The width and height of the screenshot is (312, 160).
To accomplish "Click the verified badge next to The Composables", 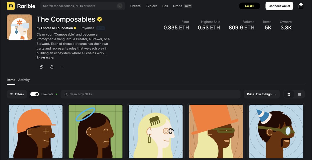I will pos(99,19).
